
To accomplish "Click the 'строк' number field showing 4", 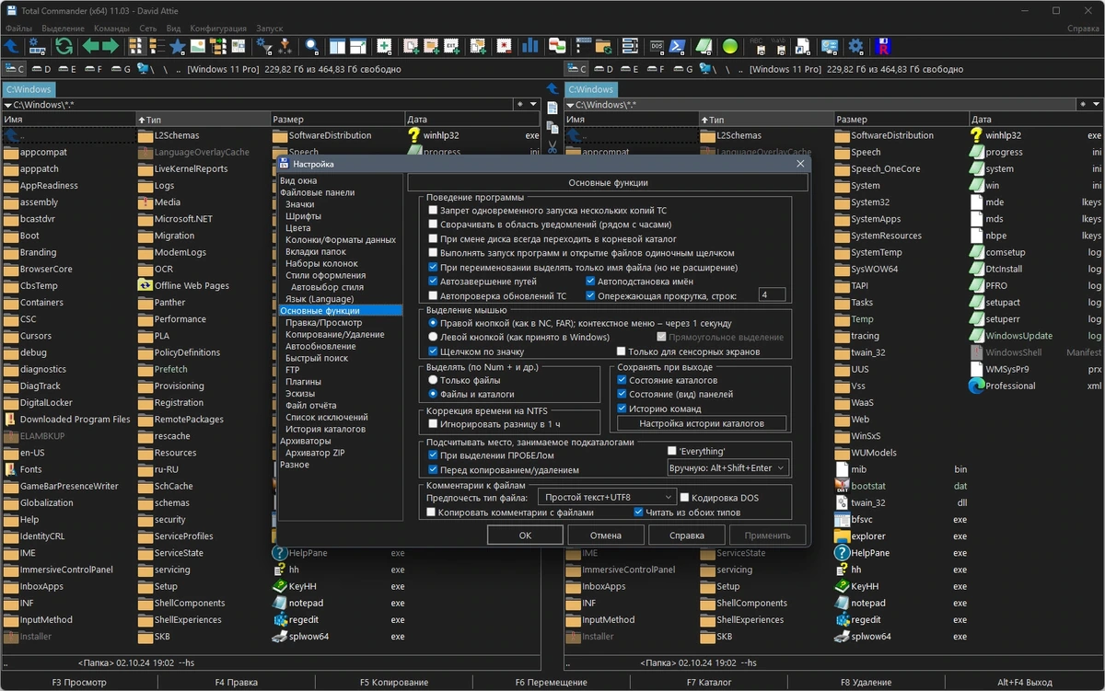I will pos(772,295).
